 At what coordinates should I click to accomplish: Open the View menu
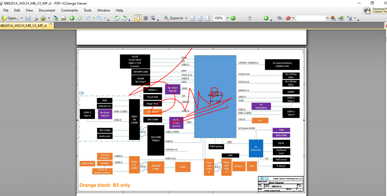coord(29,10)
